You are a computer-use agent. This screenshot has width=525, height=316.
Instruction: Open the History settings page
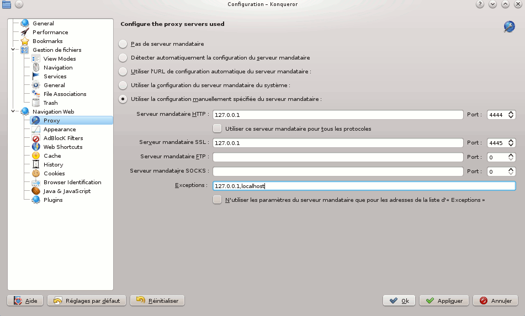[x=53, y=164]
